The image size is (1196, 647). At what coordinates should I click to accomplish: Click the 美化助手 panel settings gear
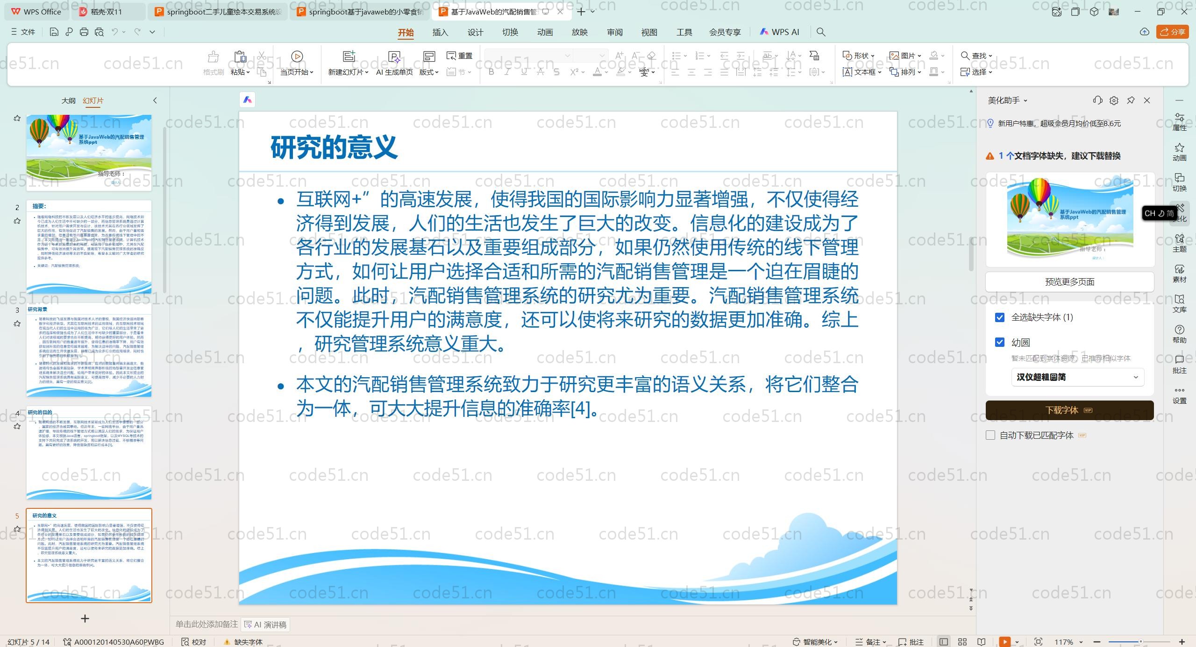1114,100
